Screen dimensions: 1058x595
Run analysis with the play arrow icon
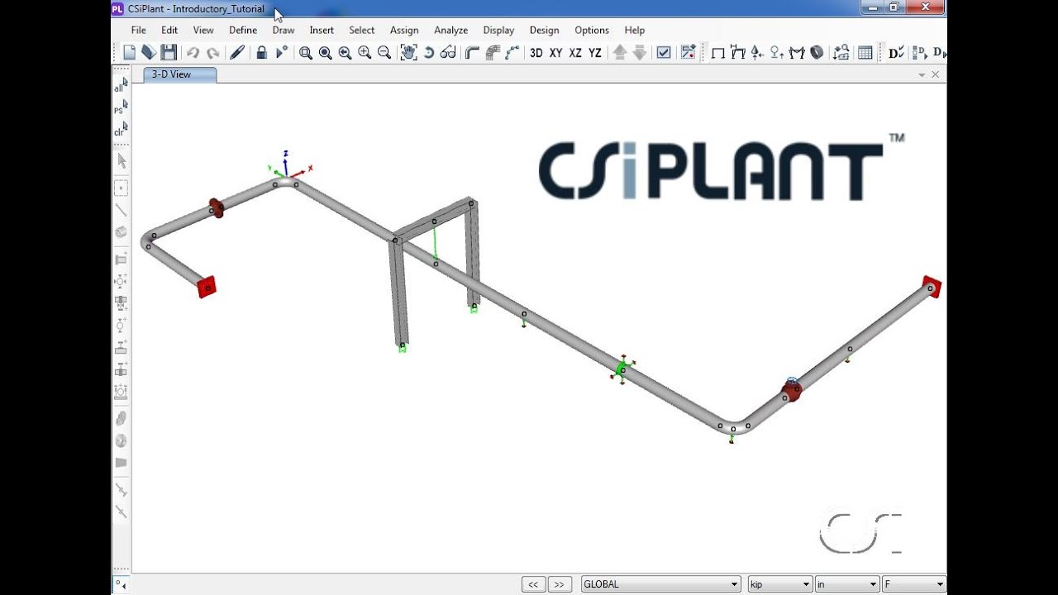point(281,53)
